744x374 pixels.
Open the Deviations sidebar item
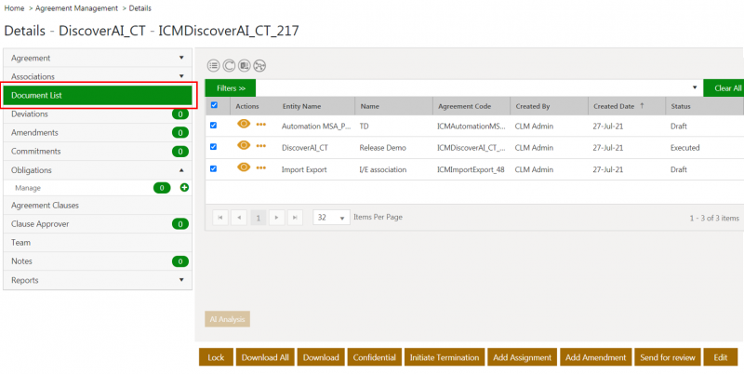98,114
